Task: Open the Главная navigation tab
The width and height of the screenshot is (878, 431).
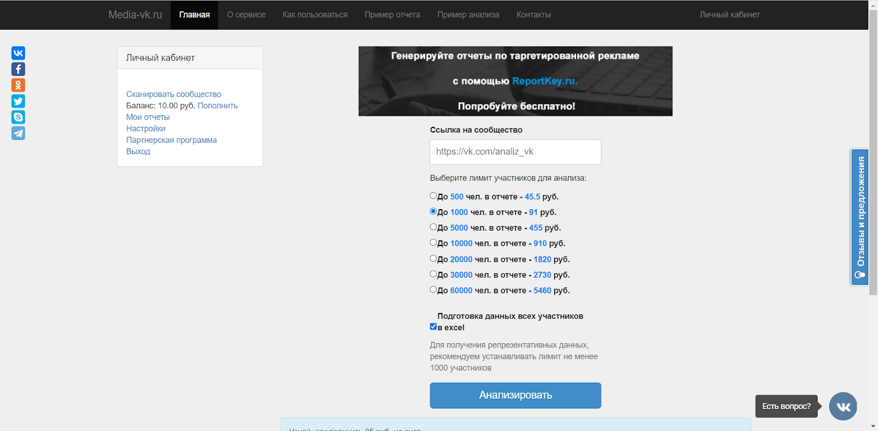Action: (x=194, y=15)
